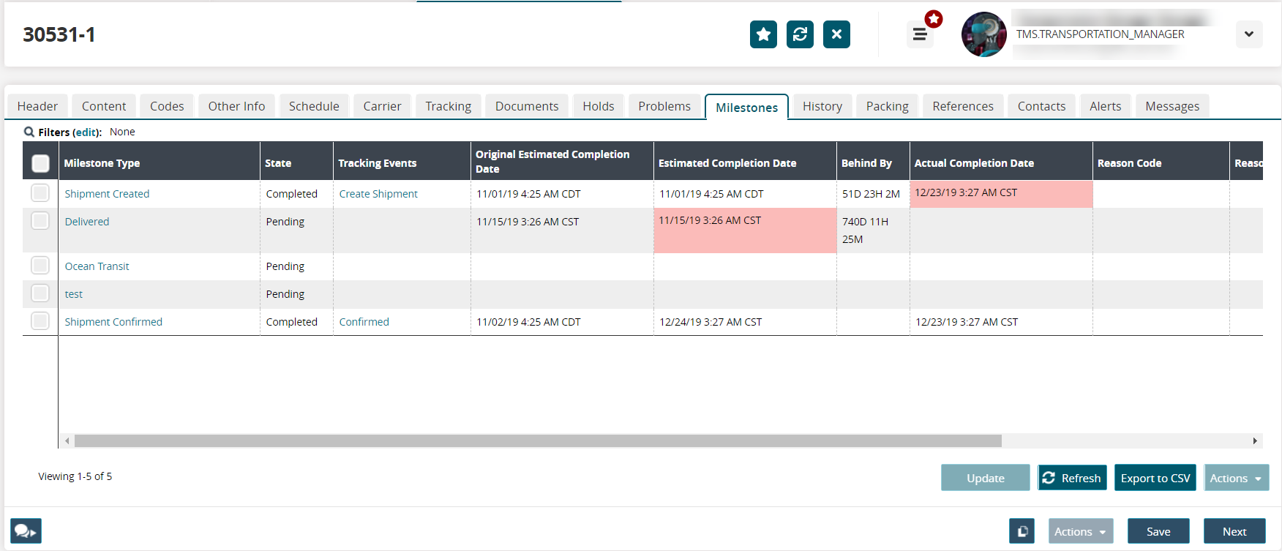Click the TMS.TRANSPORTATION_MANAGER role text

point(1100,34)
